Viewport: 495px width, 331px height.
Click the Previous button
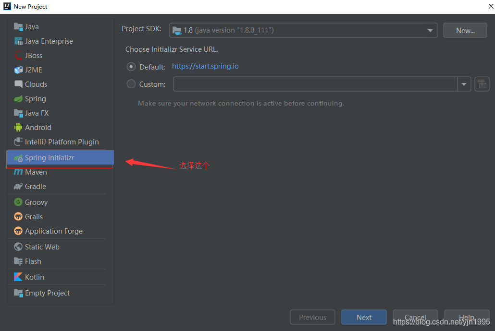pos(312,318)
